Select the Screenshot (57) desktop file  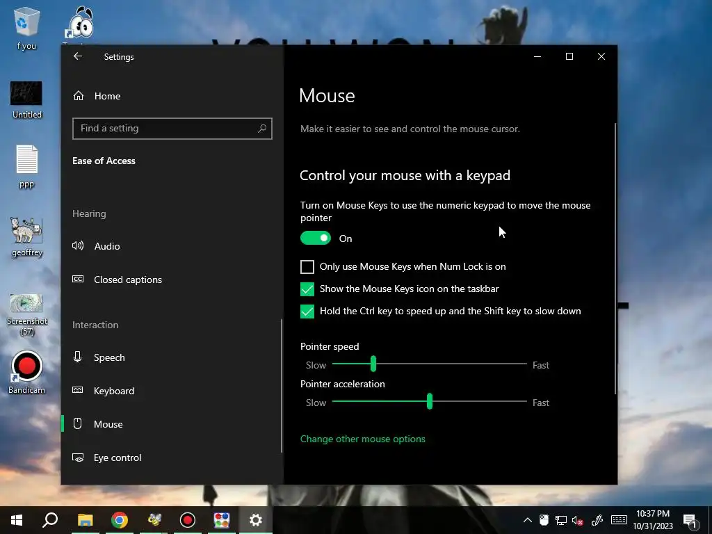tap(27, 314)
